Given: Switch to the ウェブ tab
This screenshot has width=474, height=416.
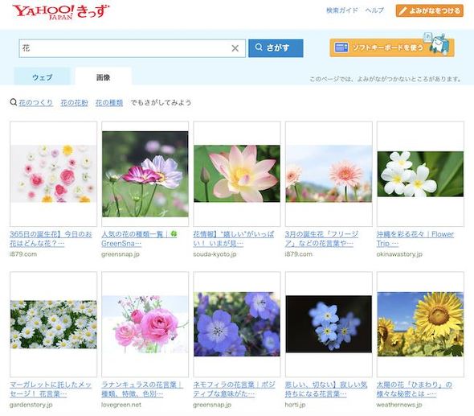Looking at the screenshot, I should 43,77.
